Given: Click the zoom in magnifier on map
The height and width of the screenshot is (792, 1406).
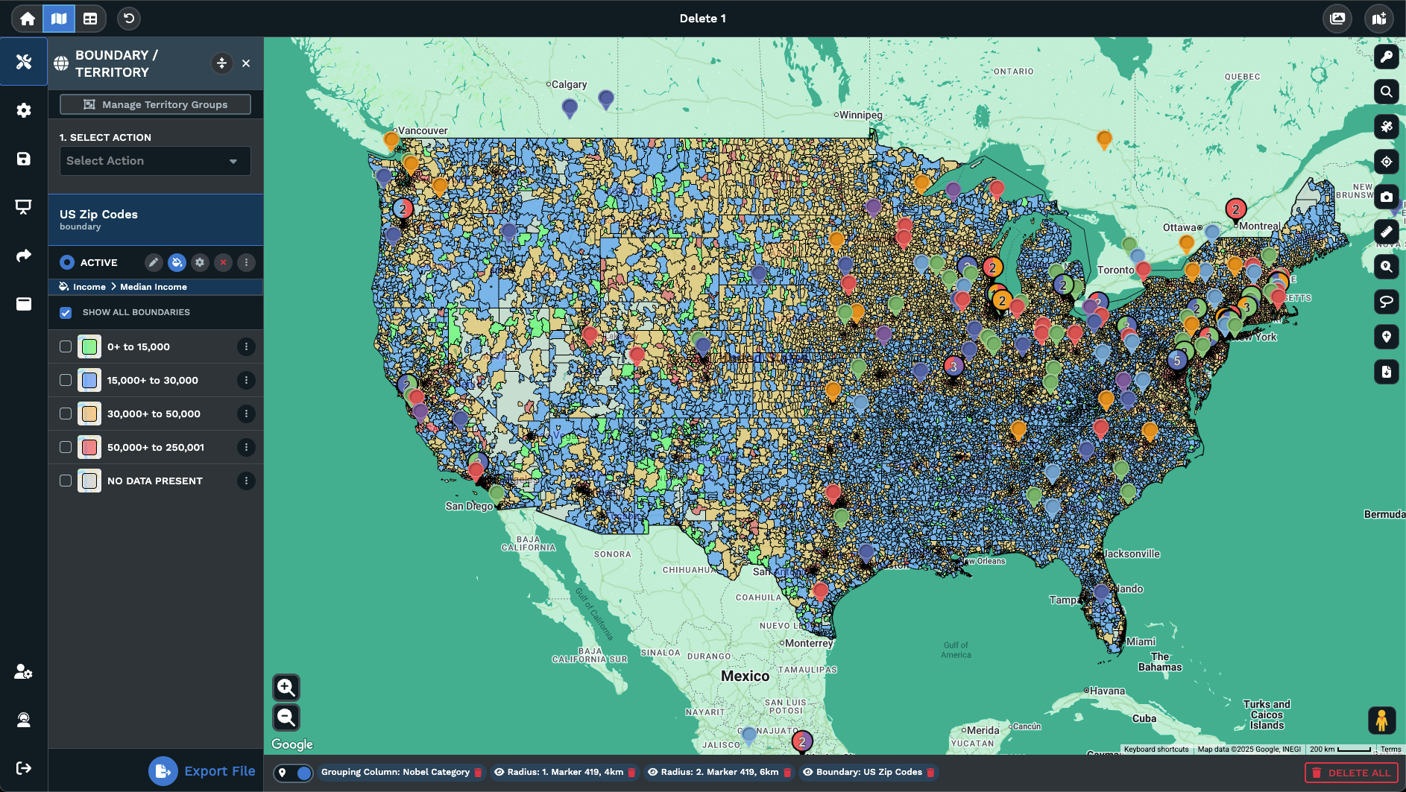Looking at the screenshot, I should (286, 687).
